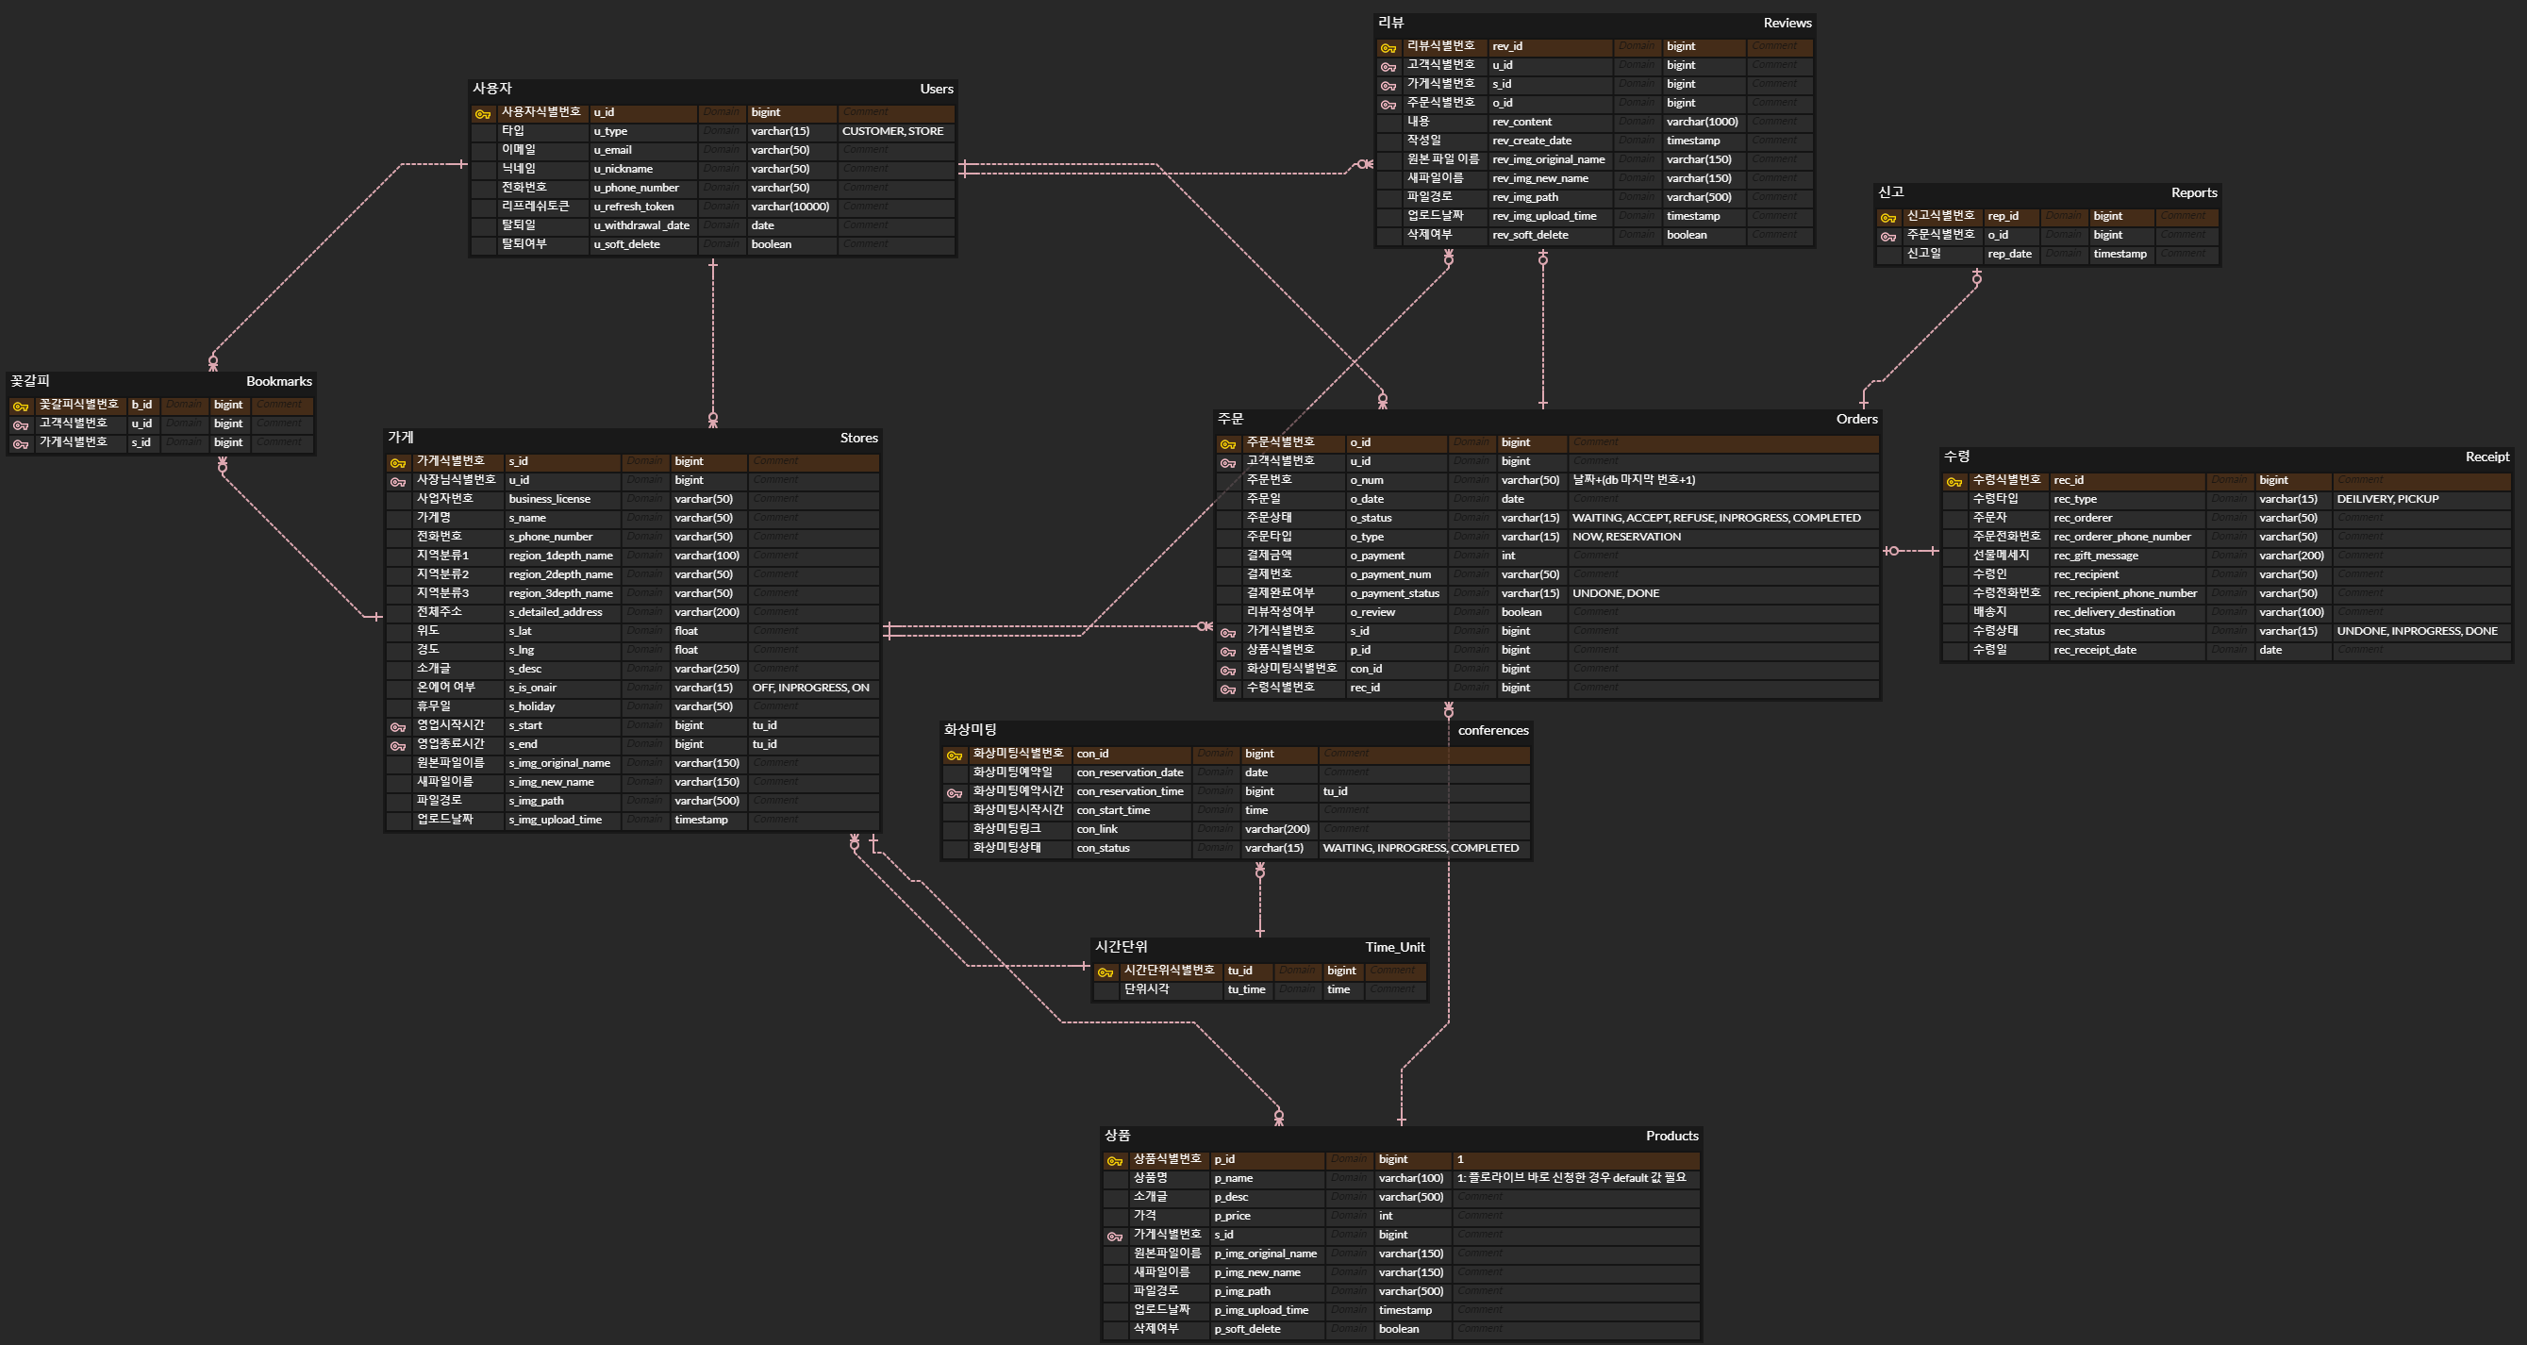Screen dimensions: 2527x1345
Task: Click the varchar(15) data type of u_type
Action: [780, 131]
